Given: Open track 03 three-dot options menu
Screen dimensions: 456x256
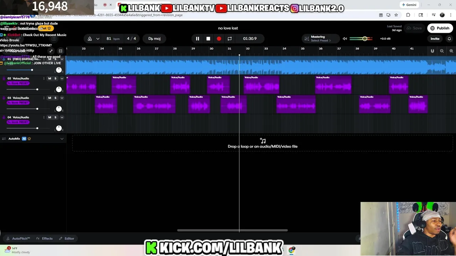Looking at the screenshot, I should (44, 98).
